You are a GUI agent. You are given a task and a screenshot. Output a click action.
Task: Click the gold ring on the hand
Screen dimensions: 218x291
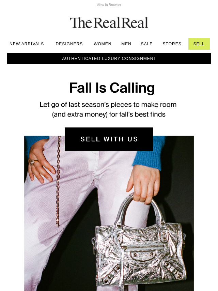point(34,162)
